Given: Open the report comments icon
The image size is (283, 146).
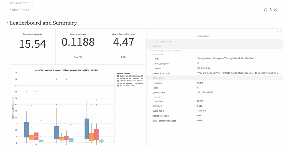Looking at the screenshot, I should pos(266,10).
